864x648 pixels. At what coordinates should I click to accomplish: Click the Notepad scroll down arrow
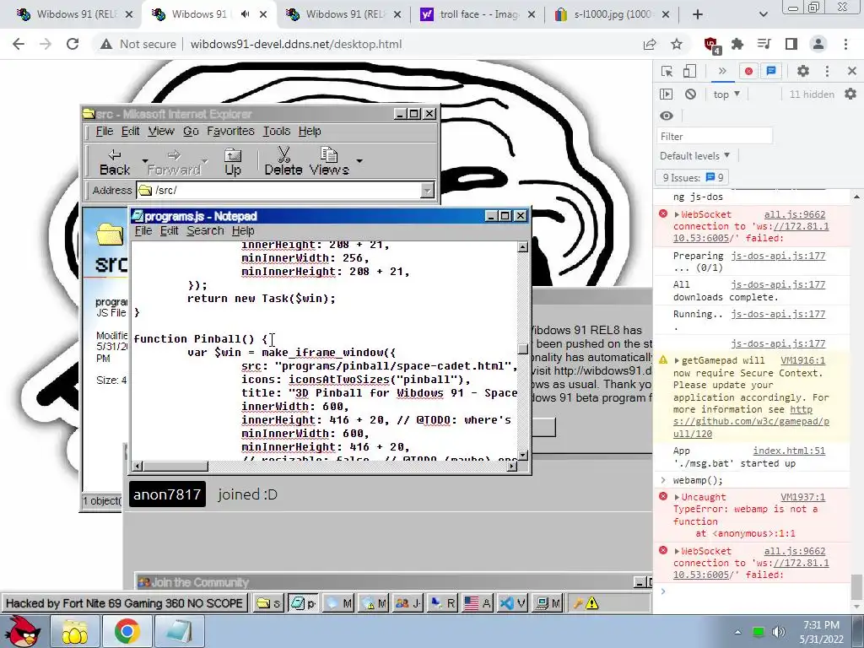[523, 455]
